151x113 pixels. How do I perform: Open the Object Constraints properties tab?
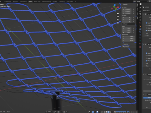click(x=140, y=38)
